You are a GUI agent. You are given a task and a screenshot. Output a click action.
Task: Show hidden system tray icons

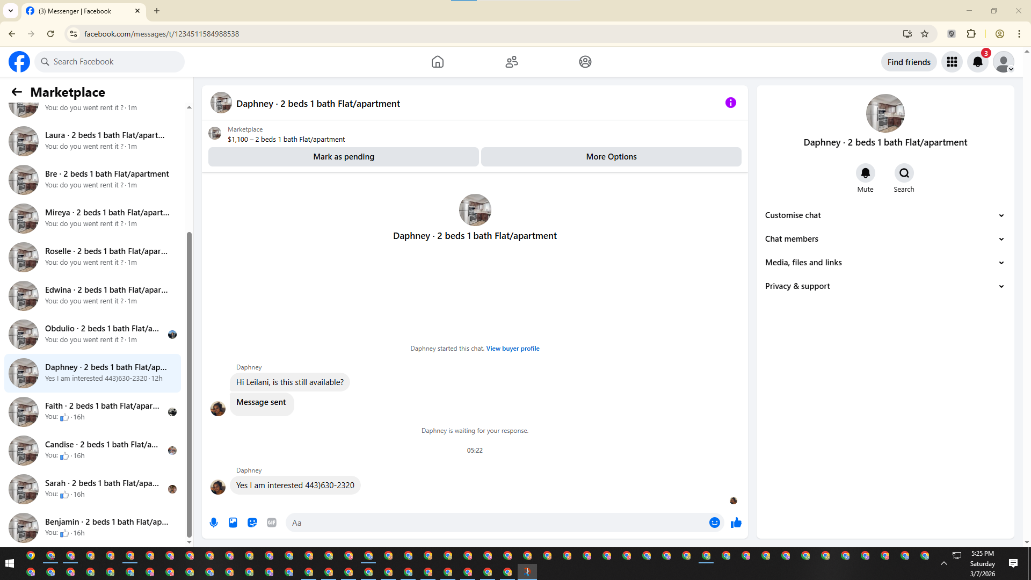tap(944, 563)
